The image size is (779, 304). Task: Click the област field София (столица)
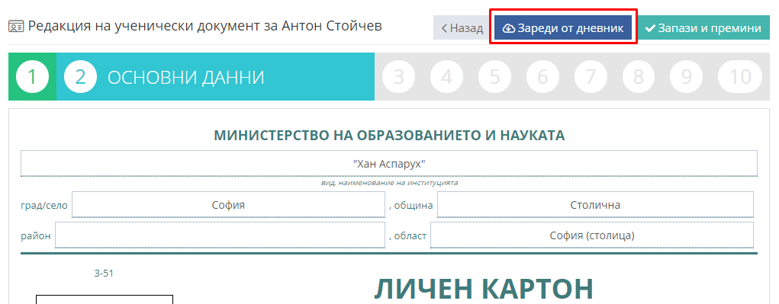(x=592, y=235)
